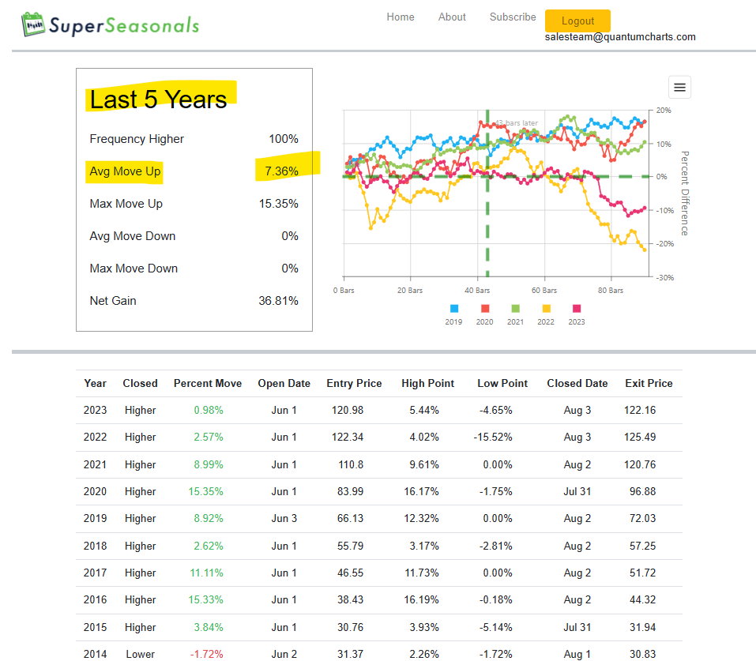The width and height of the screenshot is (756, 661).
Task: Click the Year column header
Action: 95,383
